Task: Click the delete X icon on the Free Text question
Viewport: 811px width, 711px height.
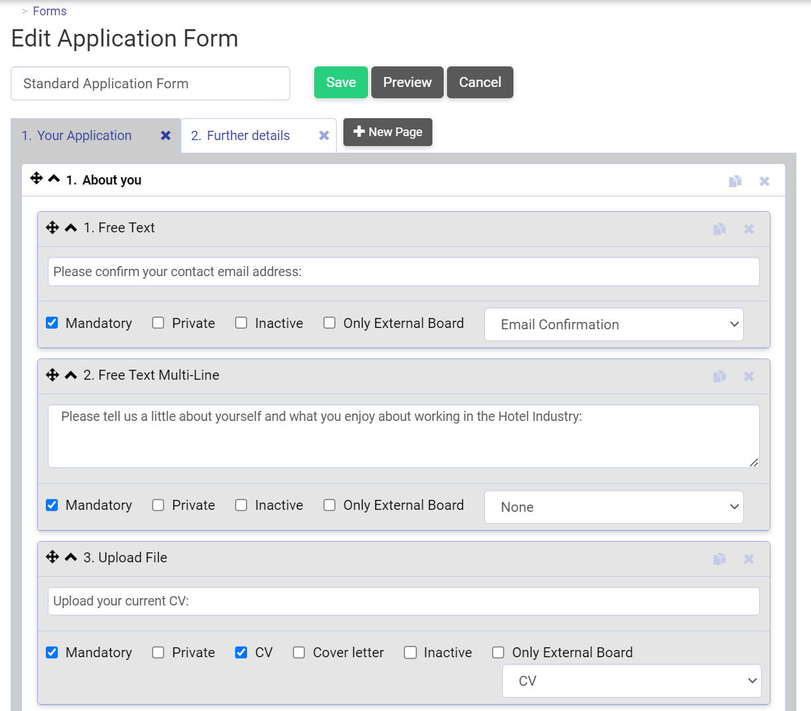Action: point(749,228)
